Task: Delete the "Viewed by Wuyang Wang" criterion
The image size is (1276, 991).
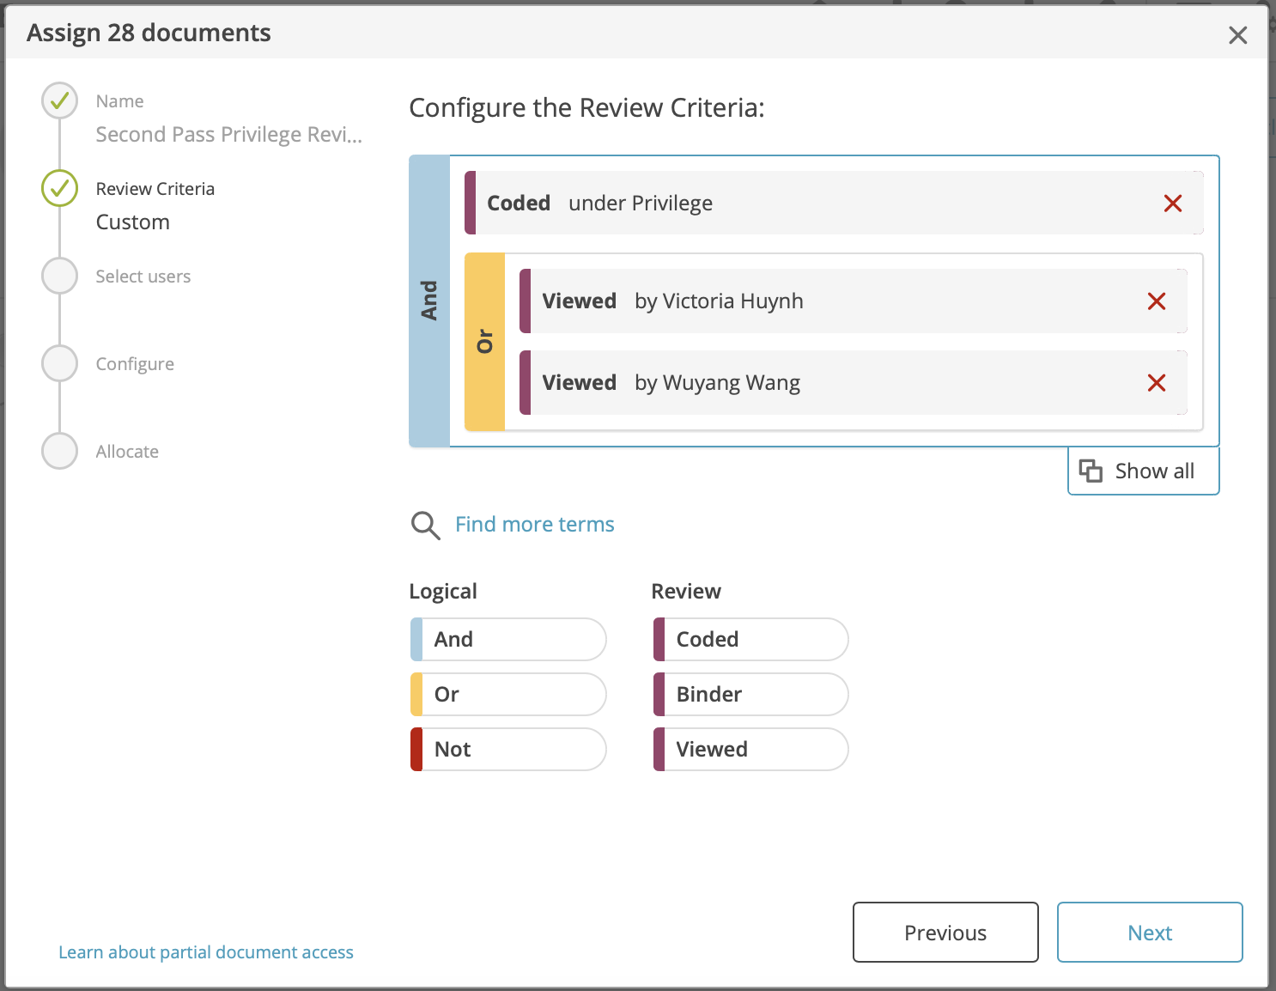Action: [x=1157, y=383]
